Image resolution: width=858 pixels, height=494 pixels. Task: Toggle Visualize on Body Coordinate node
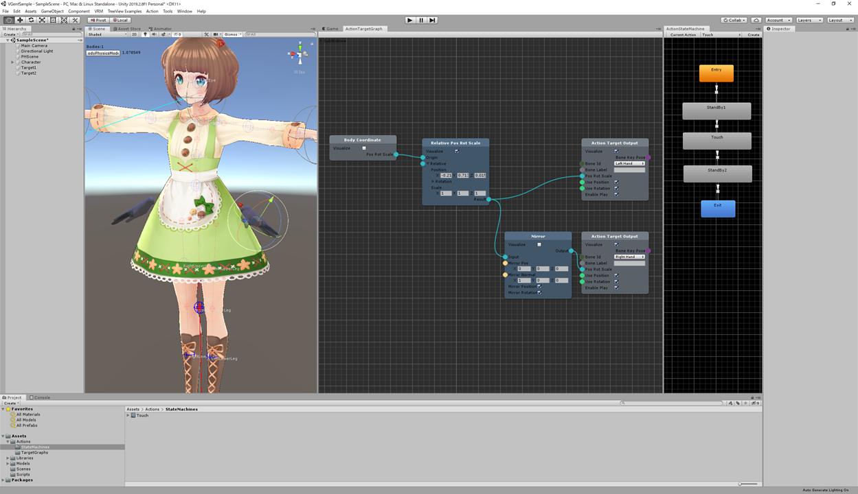click(364, 148)
